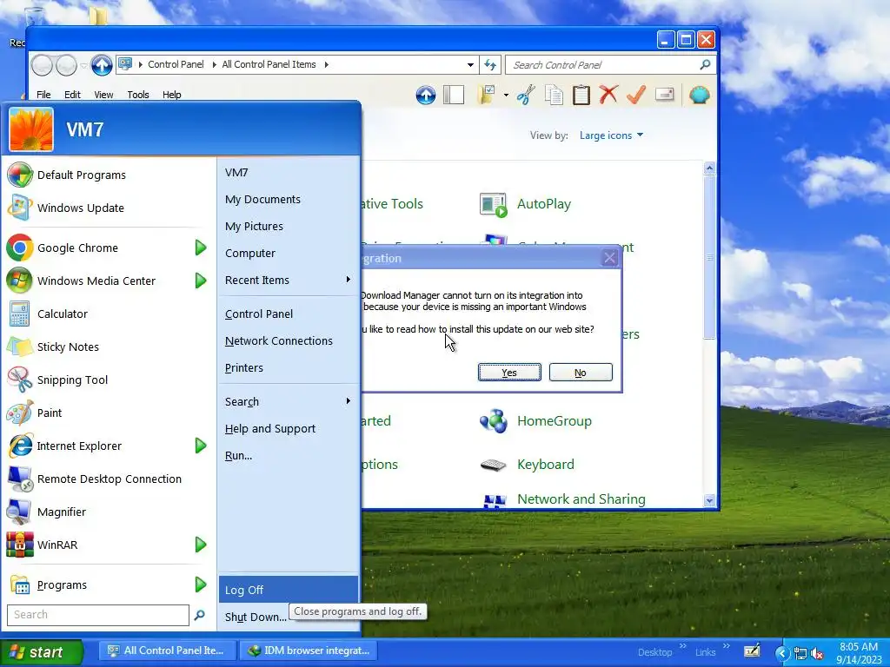Click the Refresh button next to address bar
The image size is (890, 667).
click(x=490, y=64)
